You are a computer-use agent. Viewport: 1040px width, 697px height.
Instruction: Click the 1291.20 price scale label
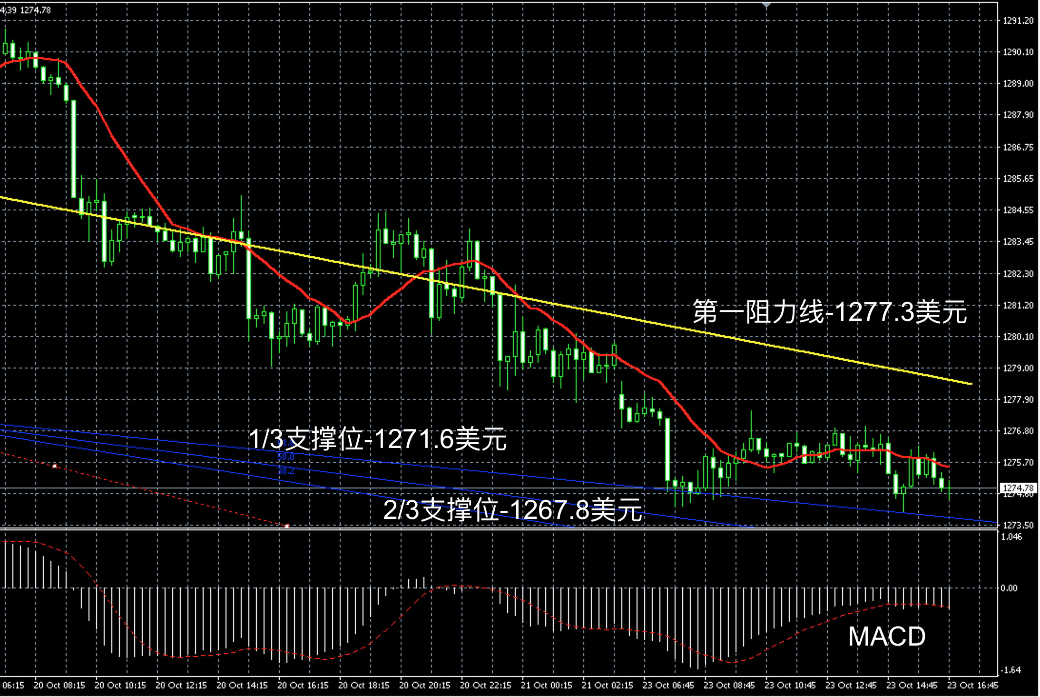1018,20
